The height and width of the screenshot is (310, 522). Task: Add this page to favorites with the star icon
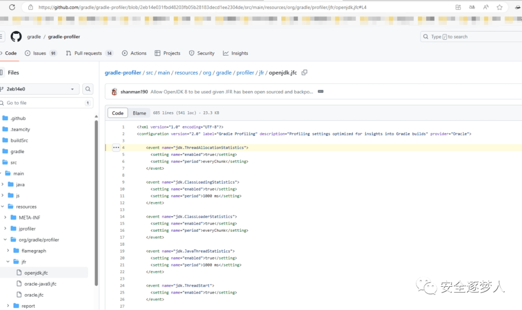coord(499,7)
